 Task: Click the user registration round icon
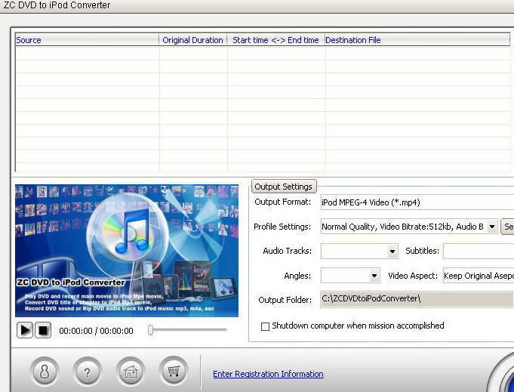[x=45, y=372]
